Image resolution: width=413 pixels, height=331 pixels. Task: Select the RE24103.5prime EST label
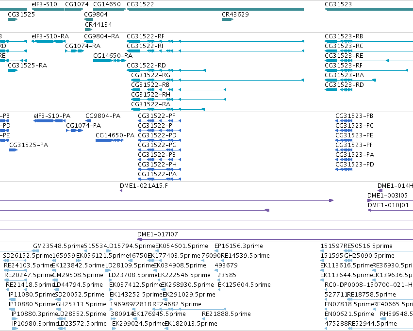(29, 265)
